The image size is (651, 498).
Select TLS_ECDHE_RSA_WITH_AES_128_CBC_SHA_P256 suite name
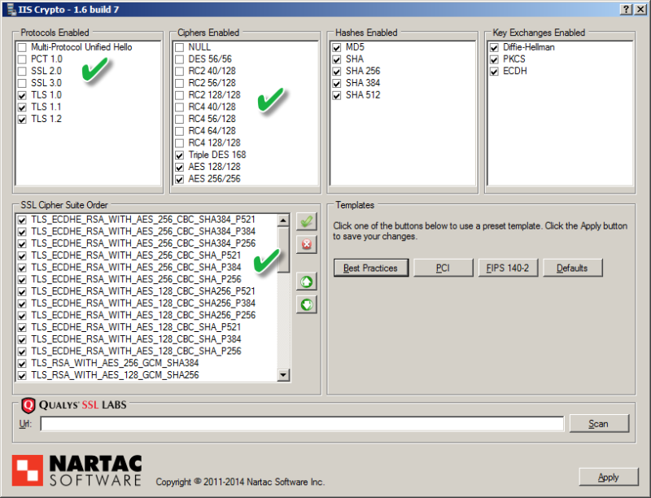[136, 351]
